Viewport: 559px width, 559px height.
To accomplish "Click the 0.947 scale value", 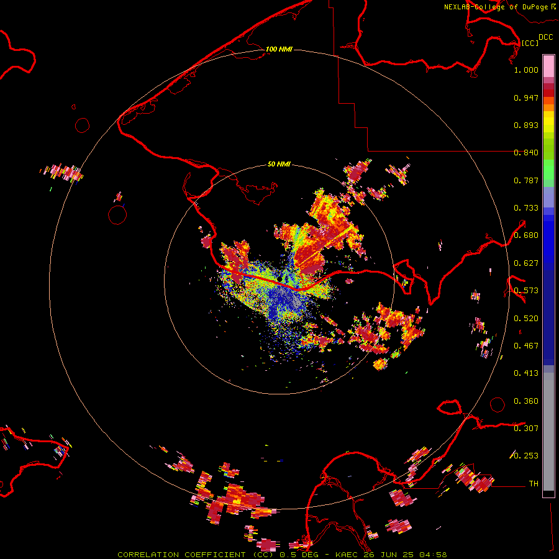I will point(526,98).
